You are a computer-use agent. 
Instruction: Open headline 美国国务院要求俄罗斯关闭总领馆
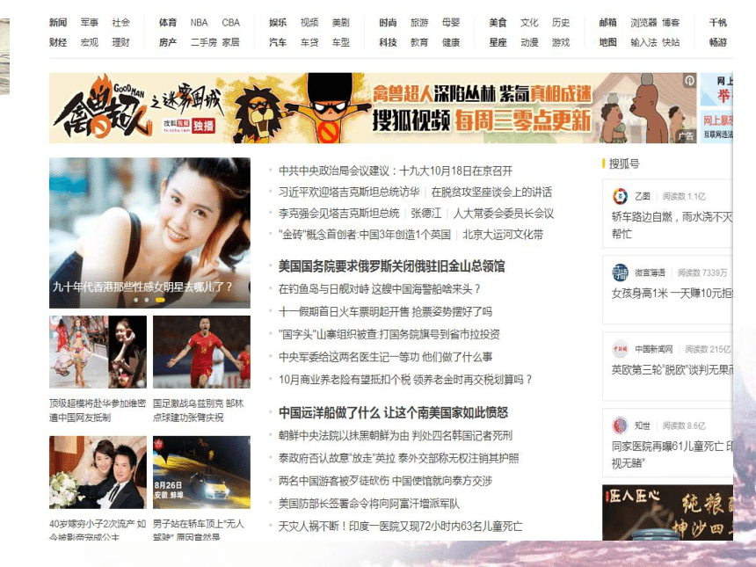point(391,266)
